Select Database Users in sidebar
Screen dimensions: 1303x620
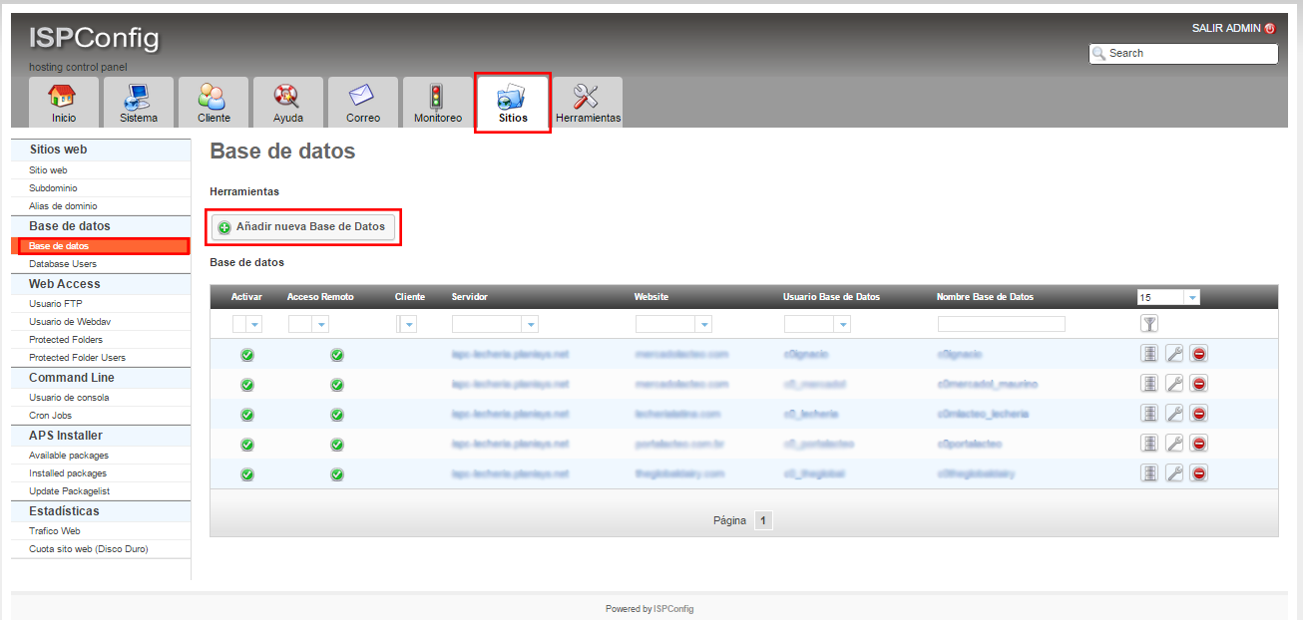pos(63,264)
